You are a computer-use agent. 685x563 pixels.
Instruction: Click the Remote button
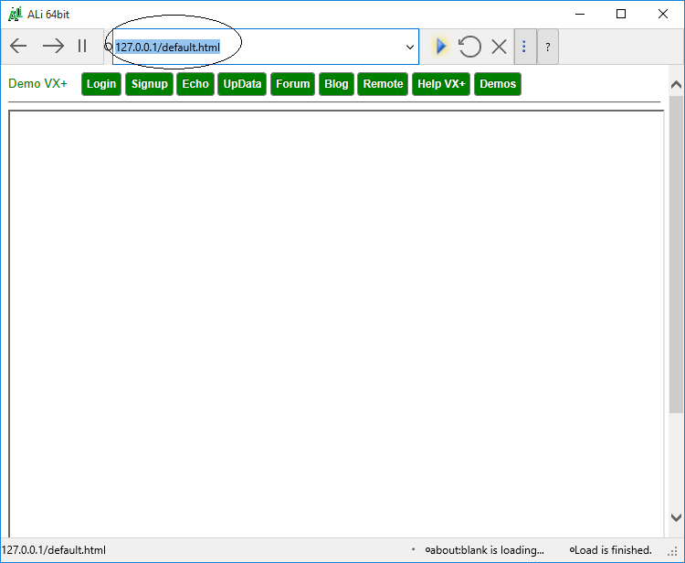(383, 84)
